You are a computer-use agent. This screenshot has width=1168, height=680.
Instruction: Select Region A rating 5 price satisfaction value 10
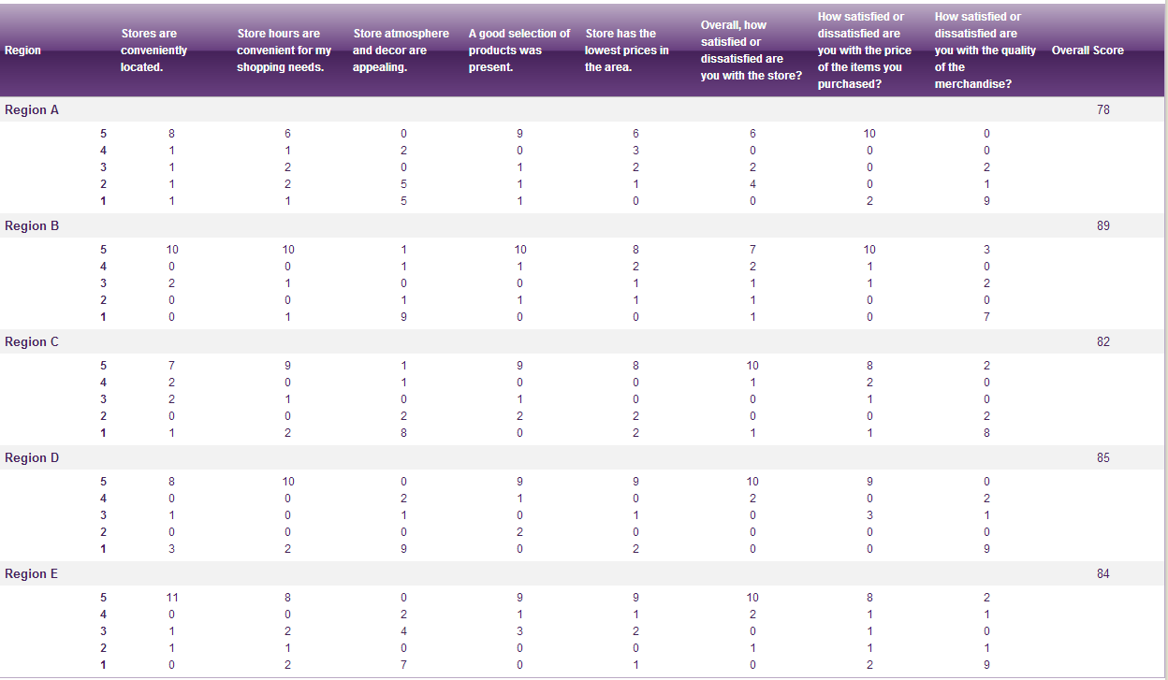869,134
